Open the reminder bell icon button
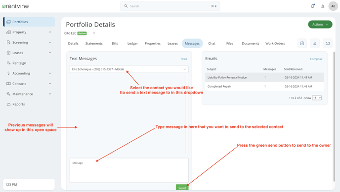Screen dimensions: 340x192 point(315,43)
